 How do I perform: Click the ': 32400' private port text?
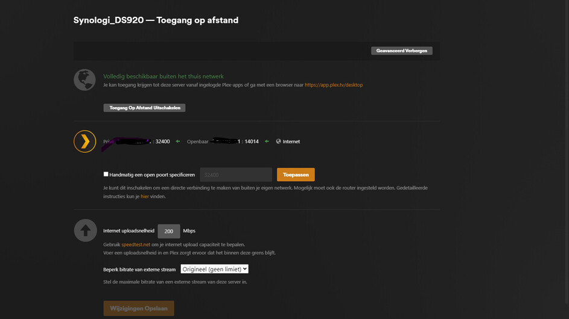161,141
